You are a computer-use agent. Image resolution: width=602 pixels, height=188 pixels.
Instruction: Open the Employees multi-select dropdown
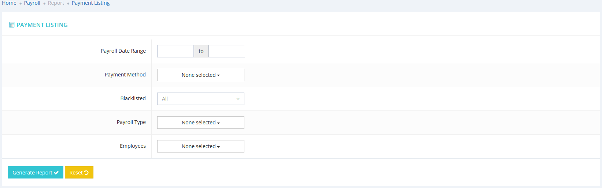coord(200,146)
